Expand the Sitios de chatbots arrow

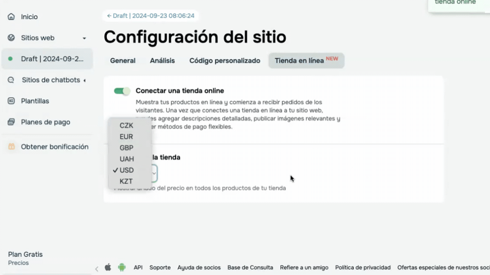click(x=84, y=80)
